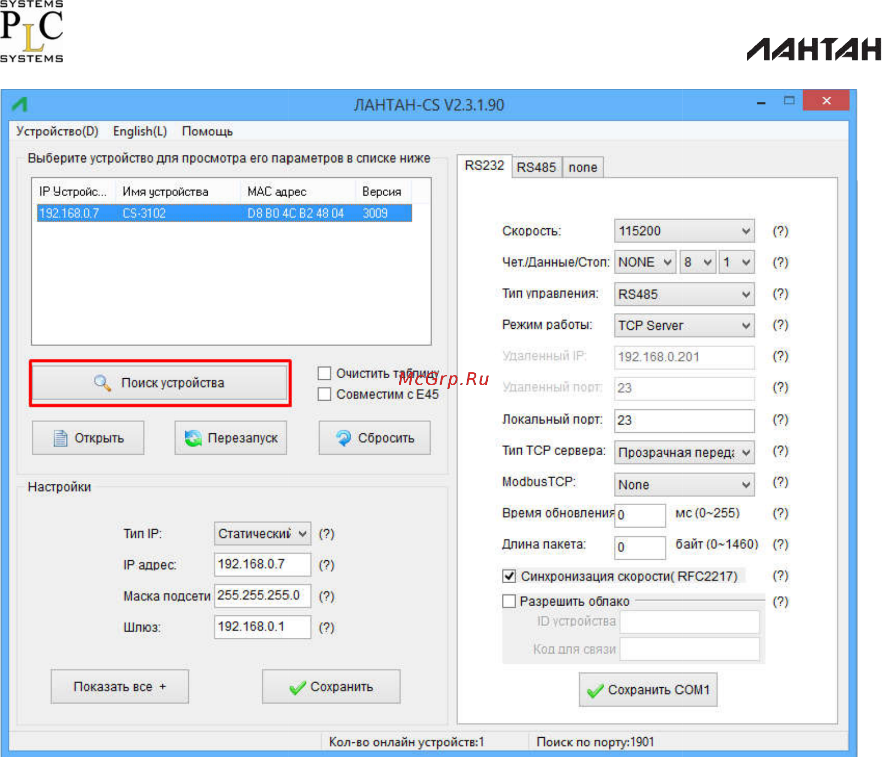This screenshot has width=882, height=757.
Task: Open help (?) for Чет./Данные/Стоп setting
Action: pyautogui.click(x=780, y=262)
